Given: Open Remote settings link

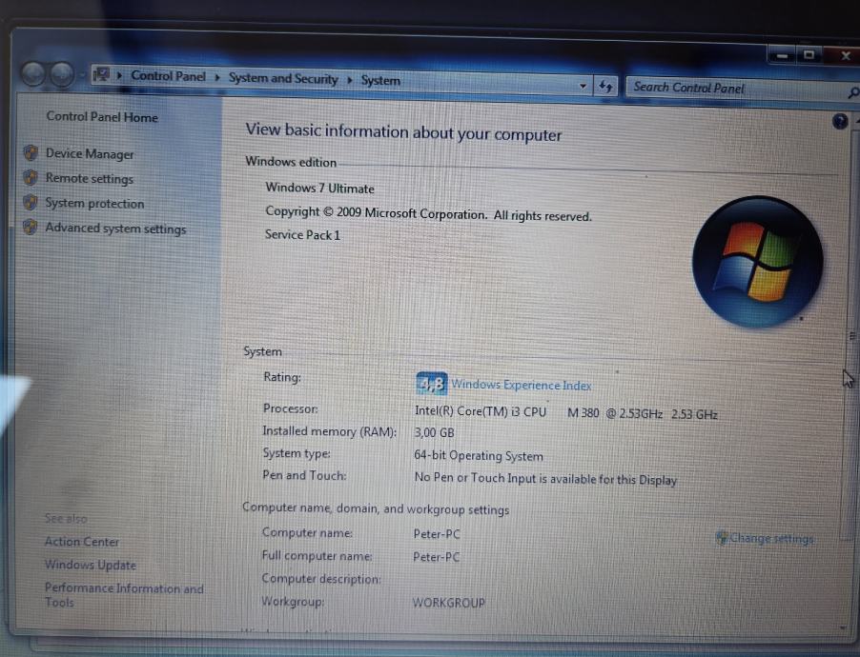Looking at the screenshot, I should (x=90, y=179).
